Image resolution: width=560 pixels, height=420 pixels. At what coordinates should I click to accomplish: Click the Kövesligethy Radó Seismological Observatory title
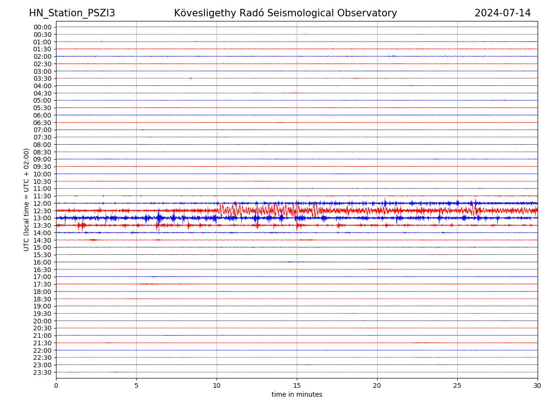tap(285, 13)
